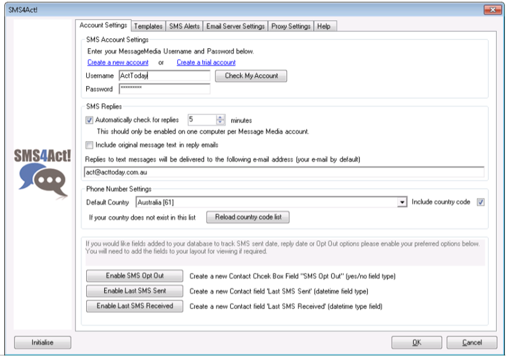Increase reply check minutes with up arrow
The height and width of the screenshot is (356, 506).
pyautogui.click(x=221, y=118)
